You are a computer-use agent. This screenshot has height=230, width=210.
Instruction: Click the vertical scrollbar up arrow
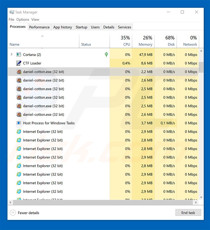pos(201,51)
